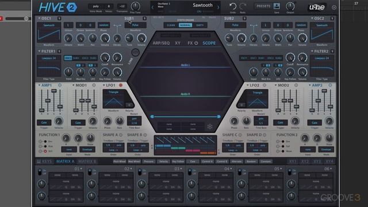Click the Redo arrow icon
This screenshot has height=207, width=368.
(243, 6)
